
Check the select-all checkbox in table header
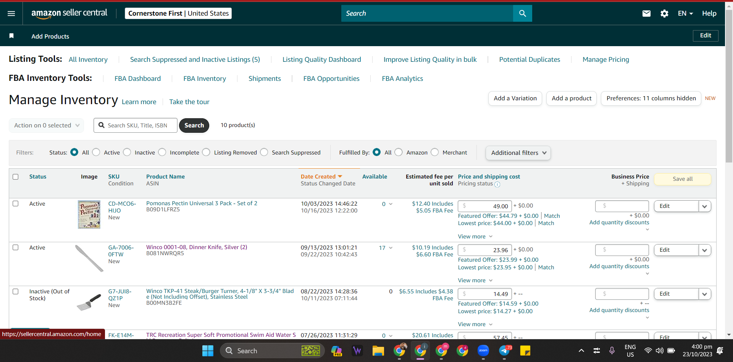(16, 177)
